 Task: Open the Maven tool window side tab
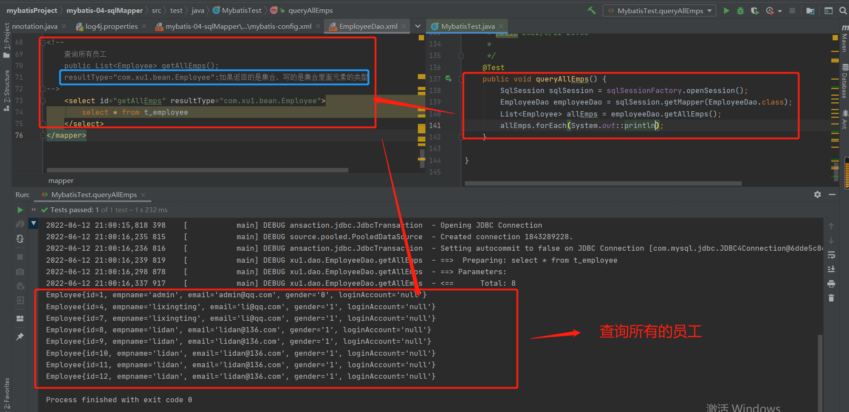[x=845, y=39]
